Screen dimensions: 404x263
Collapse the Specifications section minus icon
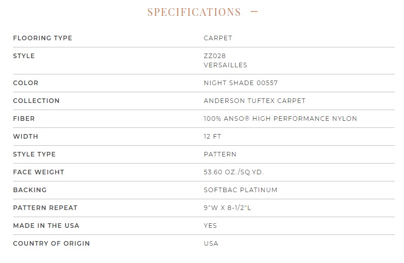254,11
